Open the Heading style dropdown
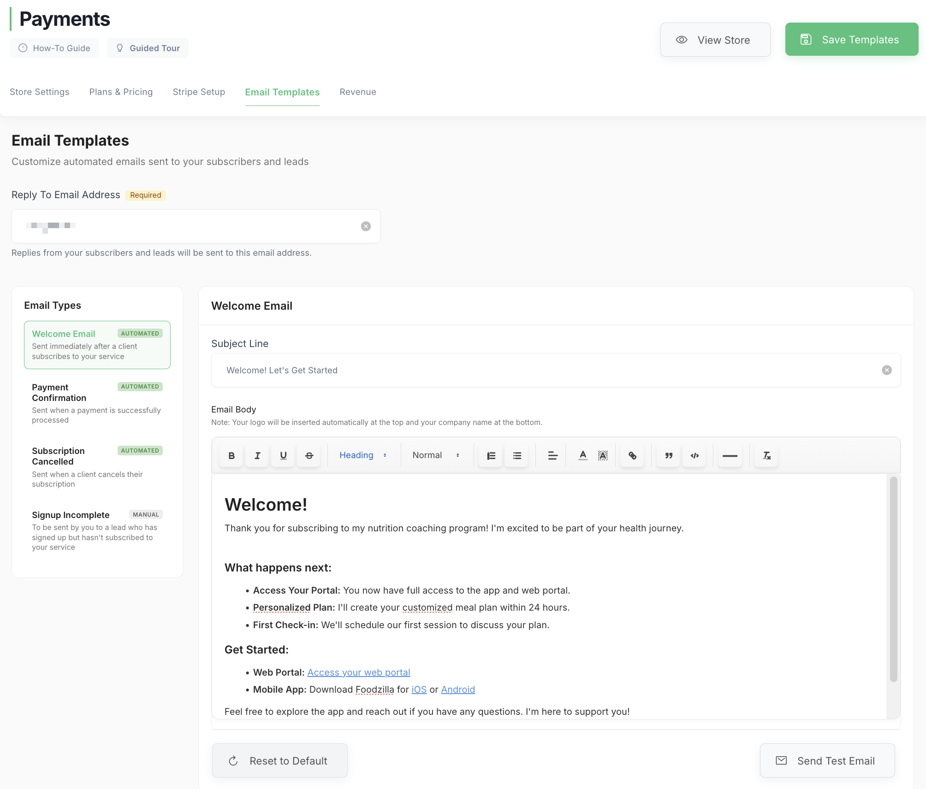926x789 pixels. (x=363, y=455)
